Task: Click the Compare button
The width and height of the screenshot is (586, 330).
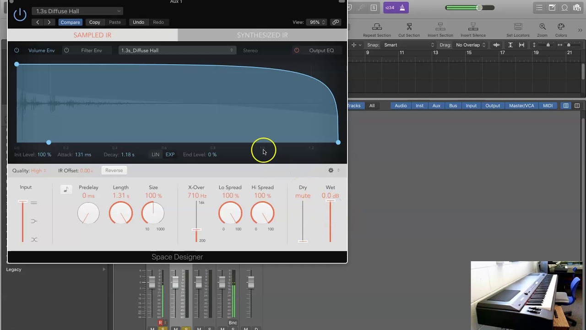Action: tap(70, 22)
